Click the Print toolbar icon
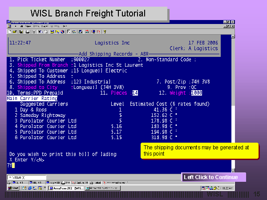The image size is (267, 200). (28, 32)
